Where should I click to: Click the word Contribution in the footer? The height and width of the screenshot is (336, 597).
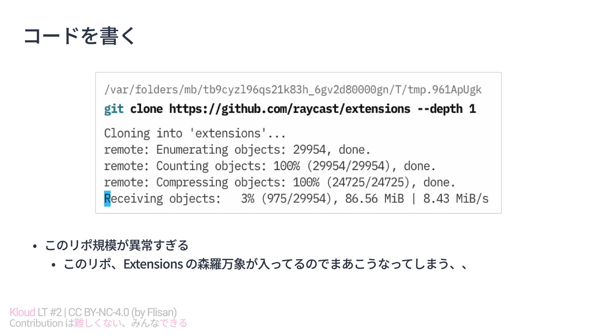click(36, 323)
